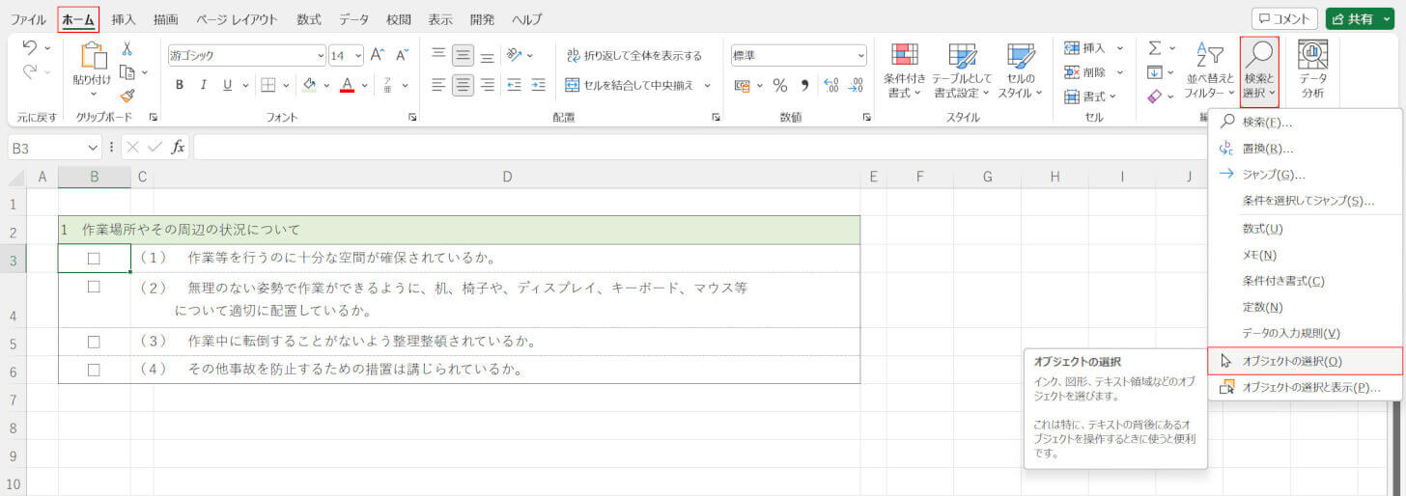Click the コメント button

(x=1284, y=19)
